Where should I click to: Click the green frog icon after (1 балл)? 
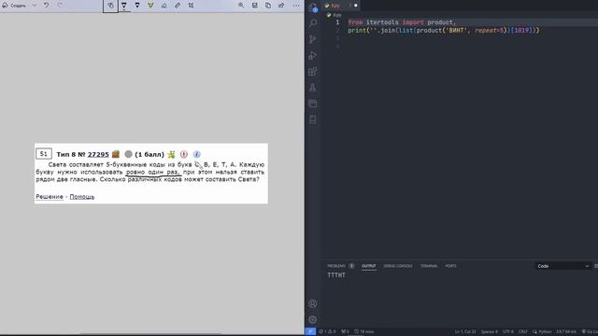(171, 154)
